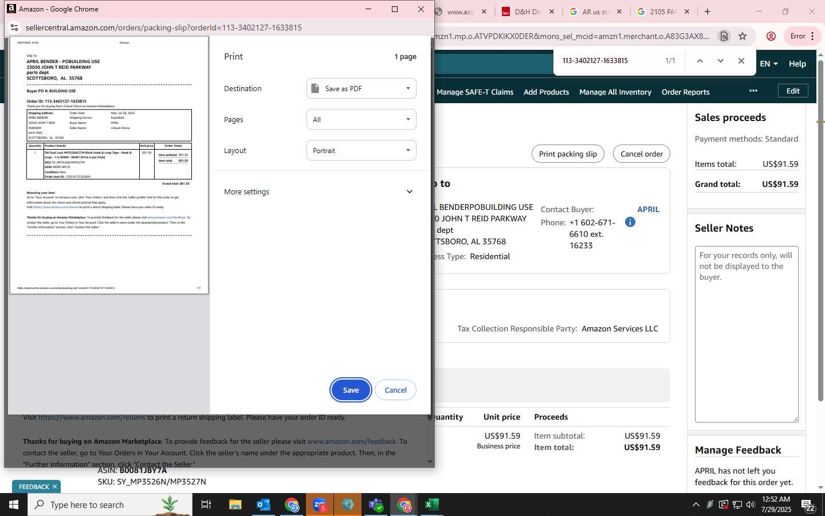Click the Save button in print dialog
Viewport: 825px width, 516px height.
351,390
